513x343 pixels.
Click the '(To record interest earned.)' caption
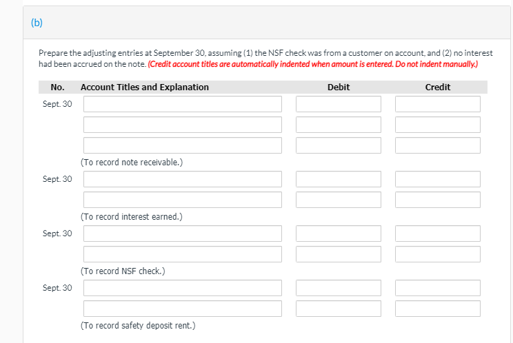132,216
